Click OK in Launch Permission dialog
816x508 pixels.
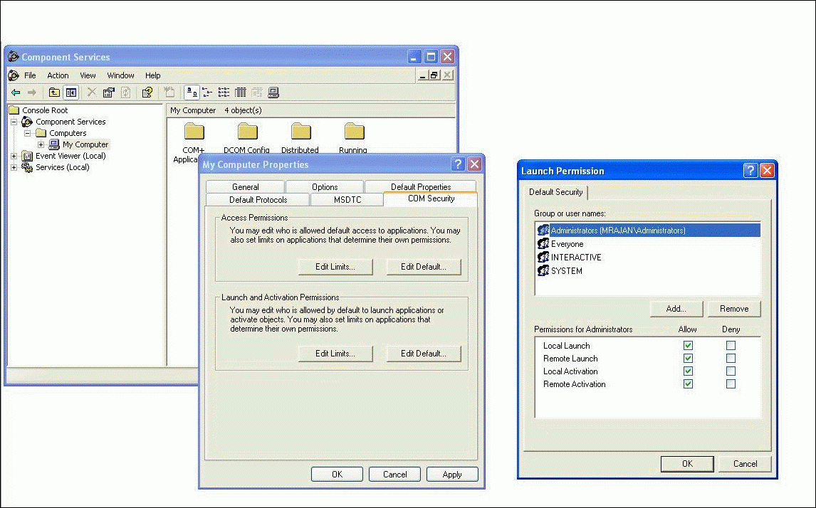[687, 464]
